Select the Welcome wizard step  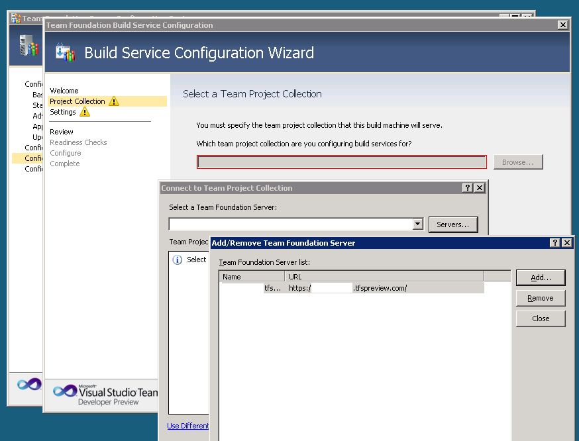pos(64,91)
